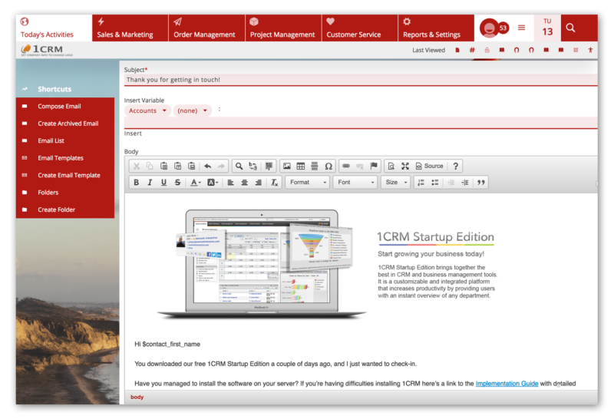Viewport: 614px width, 419px height.
Task: Click the Block Quote icon
Action: [x=481, y=183]
